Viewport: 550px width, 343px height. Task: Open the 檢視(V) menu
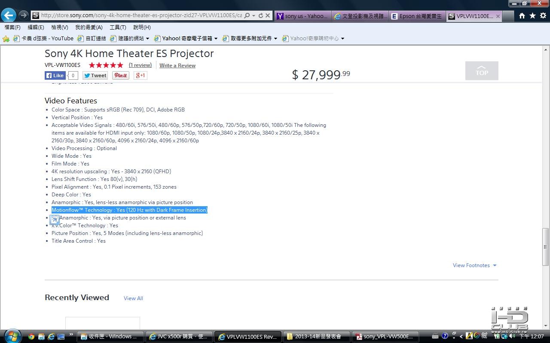pos(59,27)
